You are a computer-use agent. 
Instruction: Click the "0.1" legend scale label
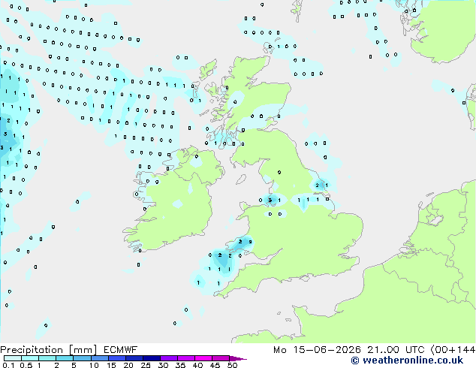click(8, 365)
